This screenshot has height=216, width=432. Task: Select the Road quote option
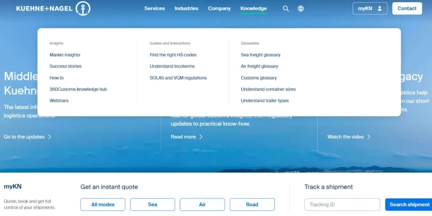(252, 205)
